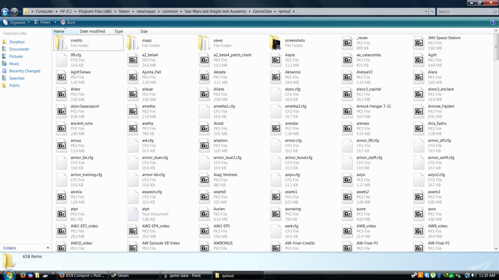Viewport: 499px width, 280px height.
Task: Click the Back navigation arrow
Action: pyautogui.click(x=5, y=11)
